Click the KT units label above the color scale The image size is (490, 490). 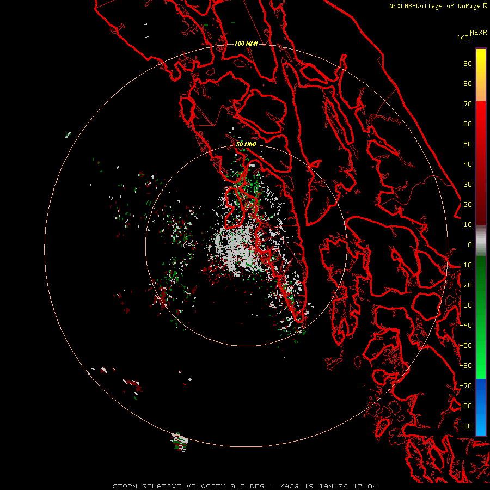point(464,38)
